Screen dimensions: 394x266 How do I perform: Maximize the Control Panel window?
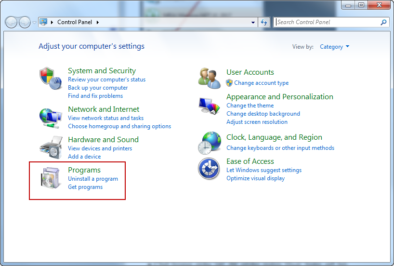click(x=361, y=5)
